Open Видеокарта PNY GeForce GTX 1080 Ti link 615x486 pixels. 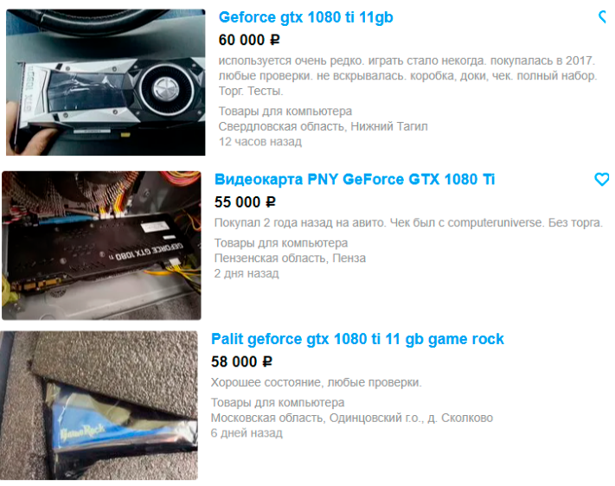pos(355,179)
